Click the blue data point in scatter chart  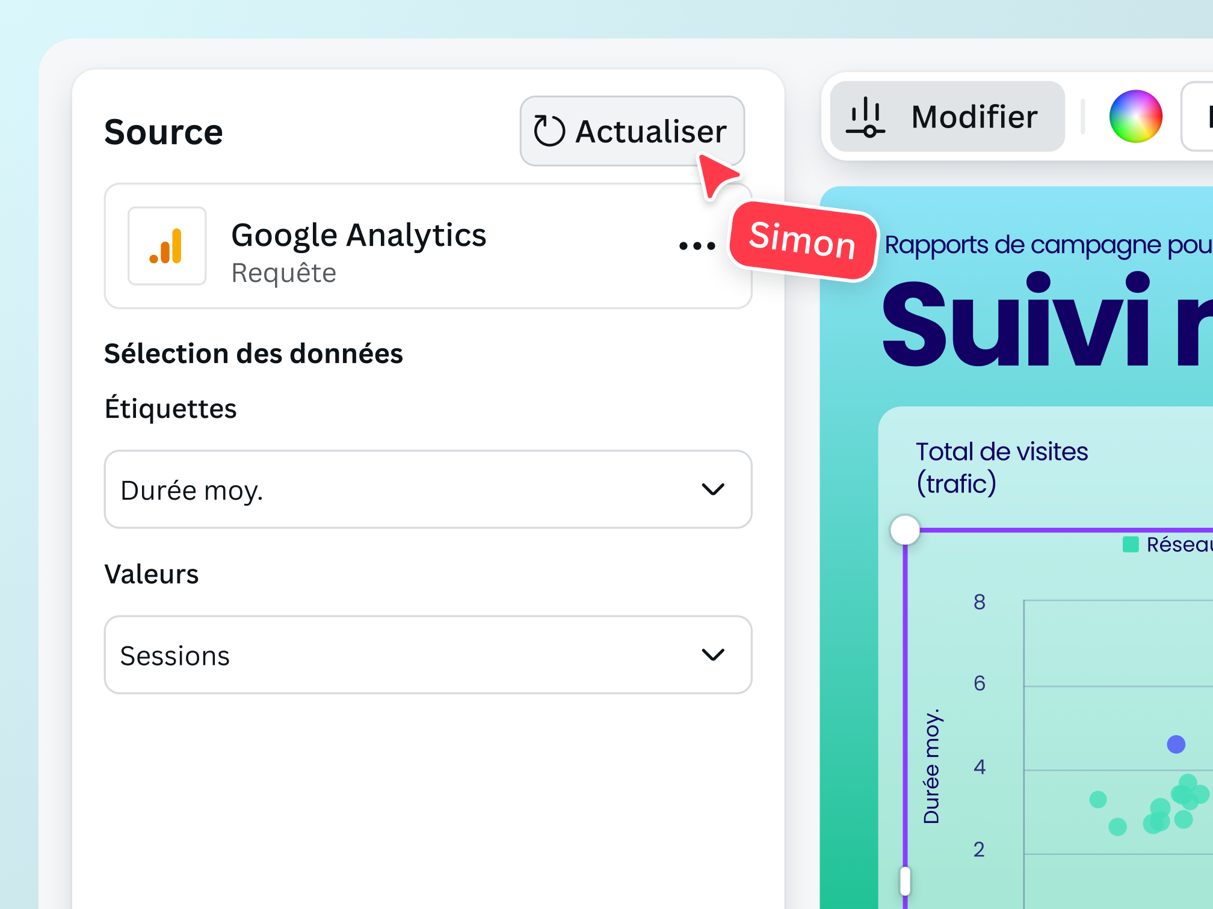click(1176, 744)
